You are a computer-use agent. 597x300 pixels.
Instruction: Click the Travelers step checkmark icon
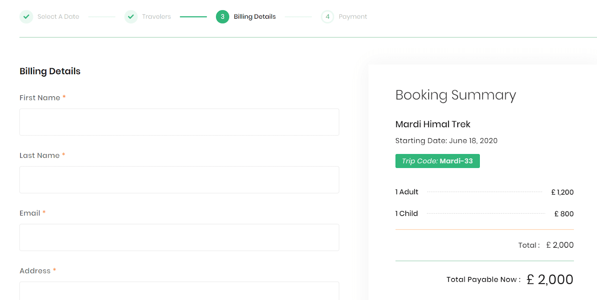click(131, 16)
